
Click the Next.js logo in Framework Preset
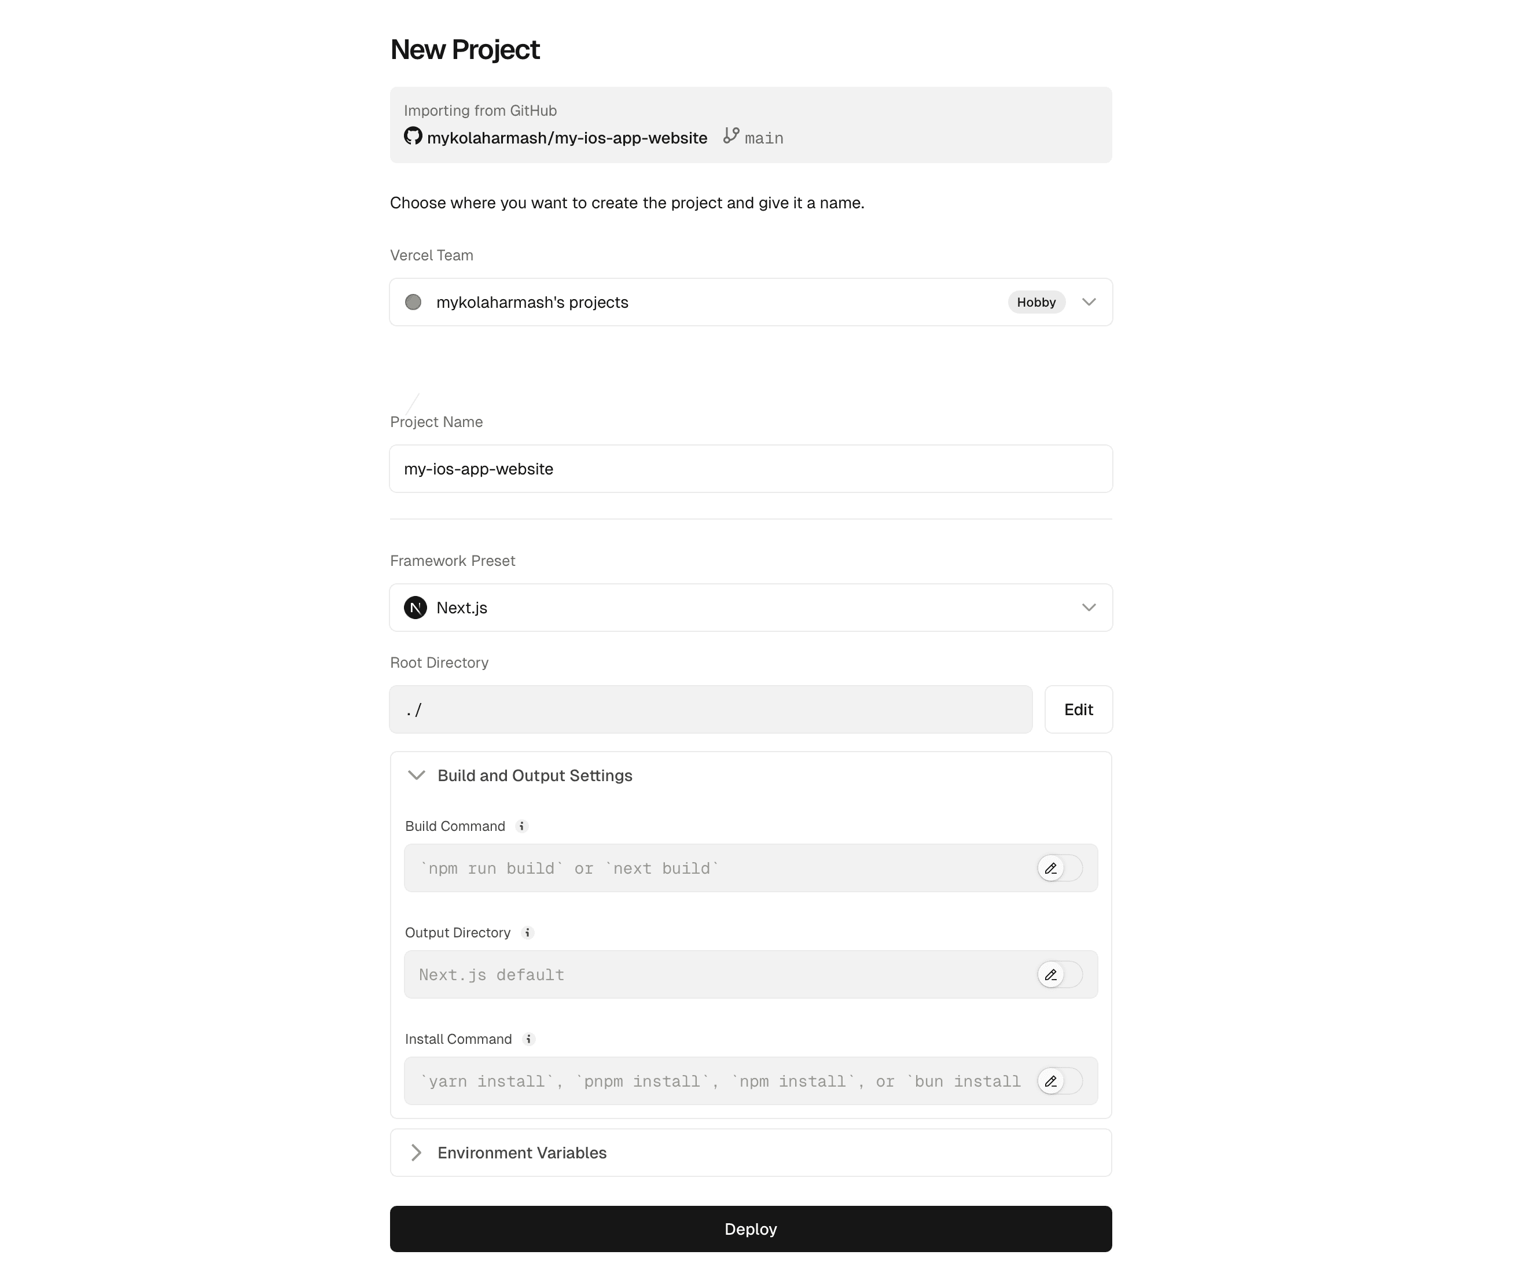(x=415, y=608)
